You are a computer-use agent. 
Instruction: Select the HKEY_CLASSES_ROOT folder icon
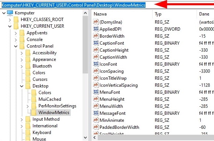(16, 20)
